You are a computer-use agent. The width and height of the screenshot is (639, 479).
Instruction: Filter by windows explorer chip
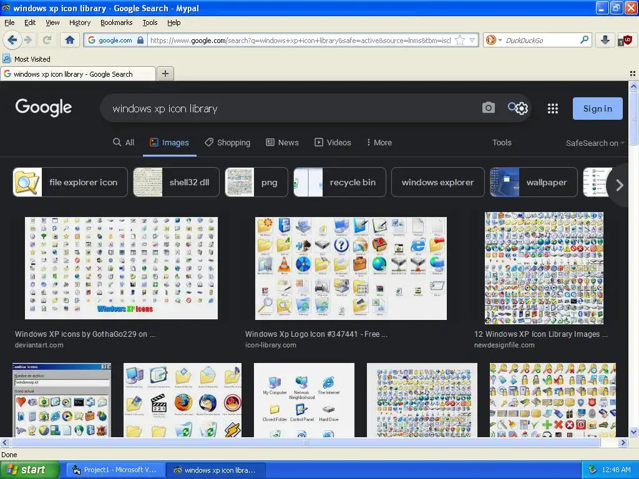point(437,182)
